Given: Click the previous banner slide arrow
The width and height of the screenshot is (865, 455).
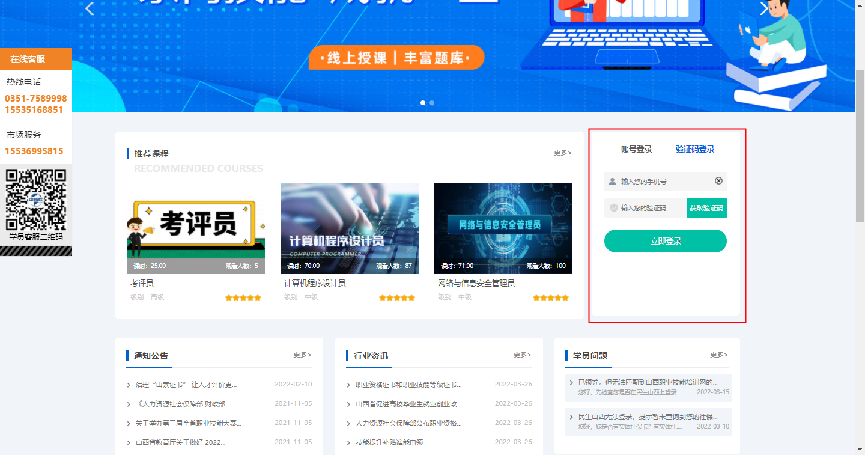Looking at the screenshot, I should tap(90, 9).
